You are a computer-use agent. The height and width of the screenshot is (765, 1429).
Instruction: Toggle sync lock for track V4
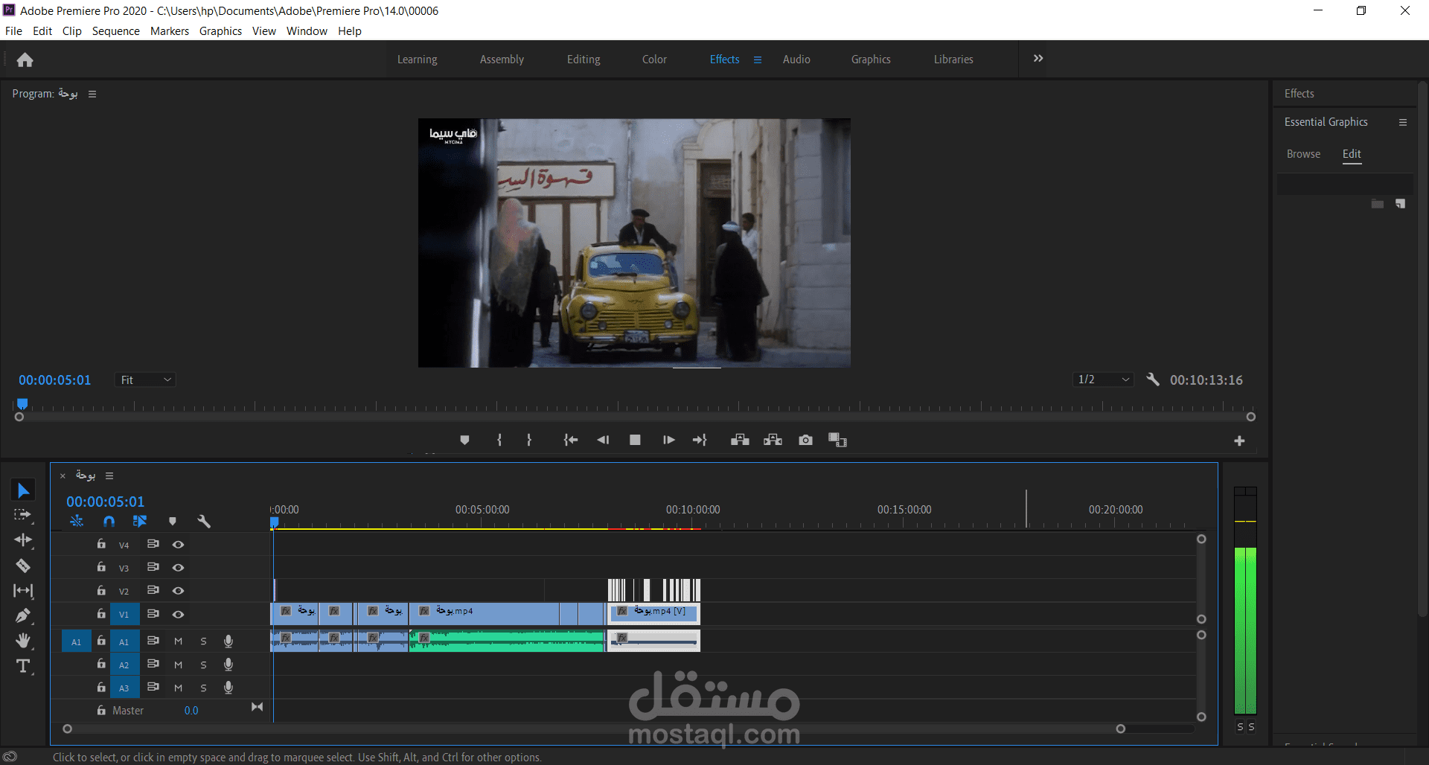point(153,544)
